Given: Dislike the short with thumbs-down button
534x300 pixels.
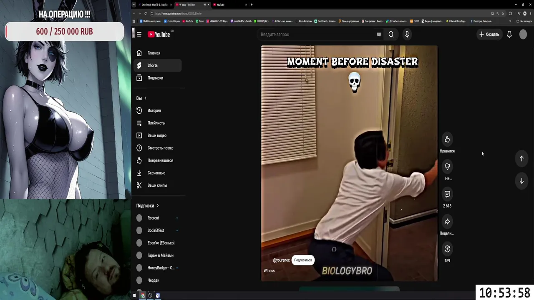Looking at the screenshot, I should coord(447,167).
